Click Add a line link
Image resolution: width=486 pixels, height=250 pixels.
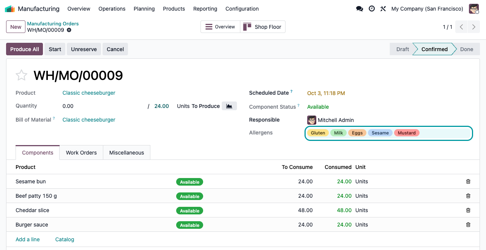tap(28, 239)
